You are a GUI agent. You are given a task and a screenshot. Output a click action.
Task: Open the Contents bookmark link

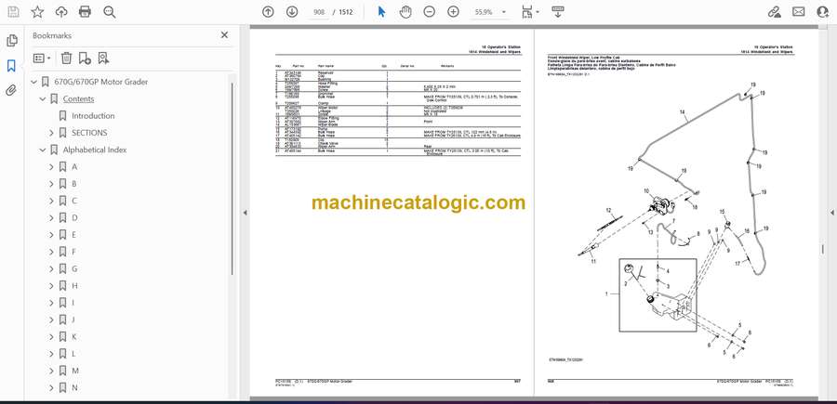point(78,99)
